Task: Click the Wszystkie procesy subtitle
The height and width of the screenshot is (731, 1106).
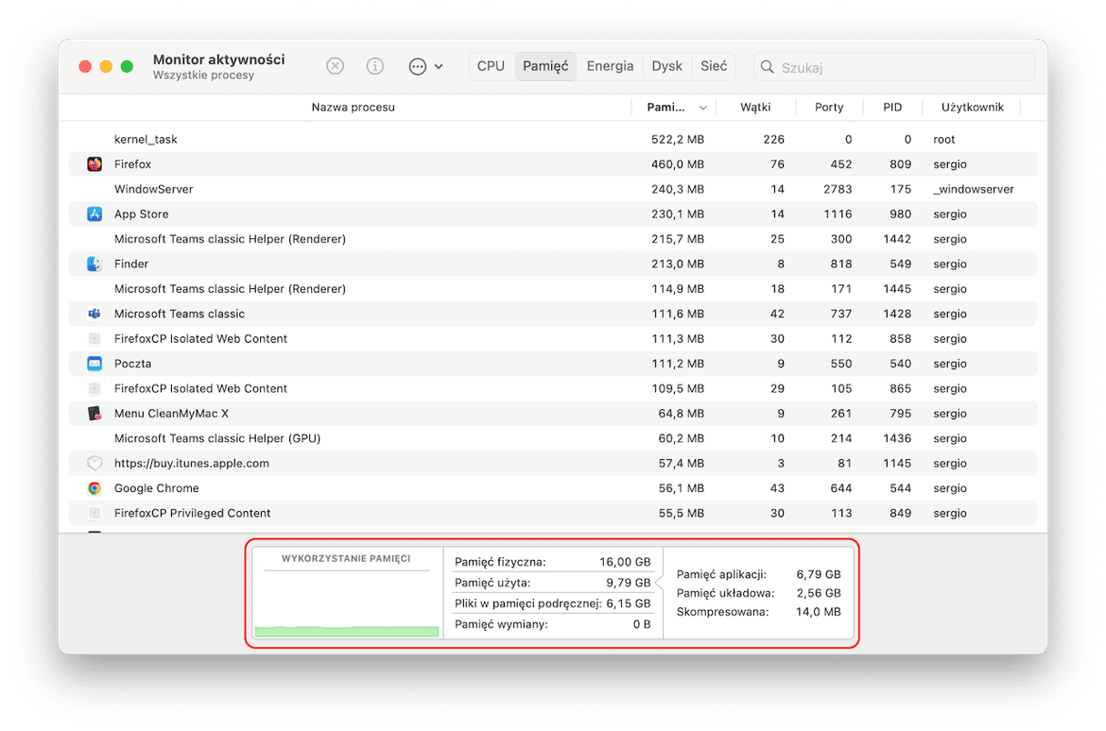Action: pyautogui.click(x=204, y=75)
